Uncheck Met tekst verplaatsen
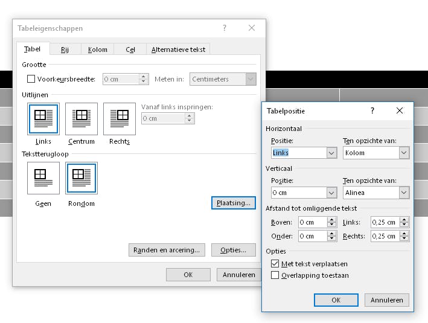Viewport: 428px width, 323px height. 275,263
